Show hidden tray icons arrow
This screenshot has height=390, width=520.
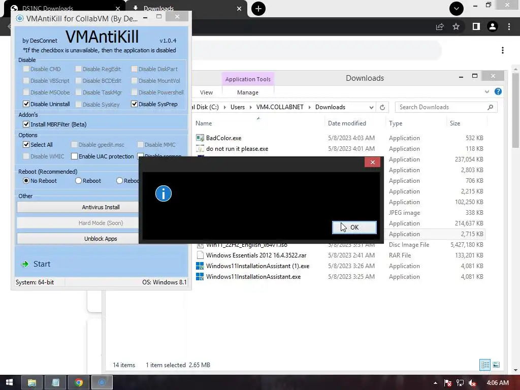(x=435, y=383)
